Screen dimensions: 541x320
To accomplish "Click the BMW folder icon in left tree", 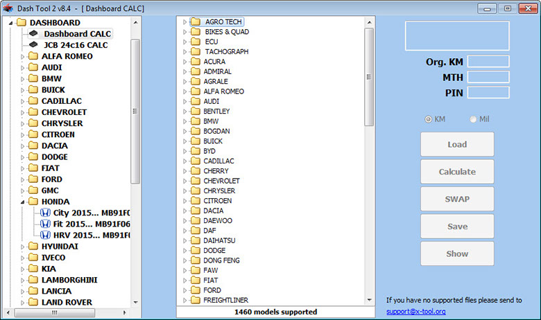I will 33,79.
